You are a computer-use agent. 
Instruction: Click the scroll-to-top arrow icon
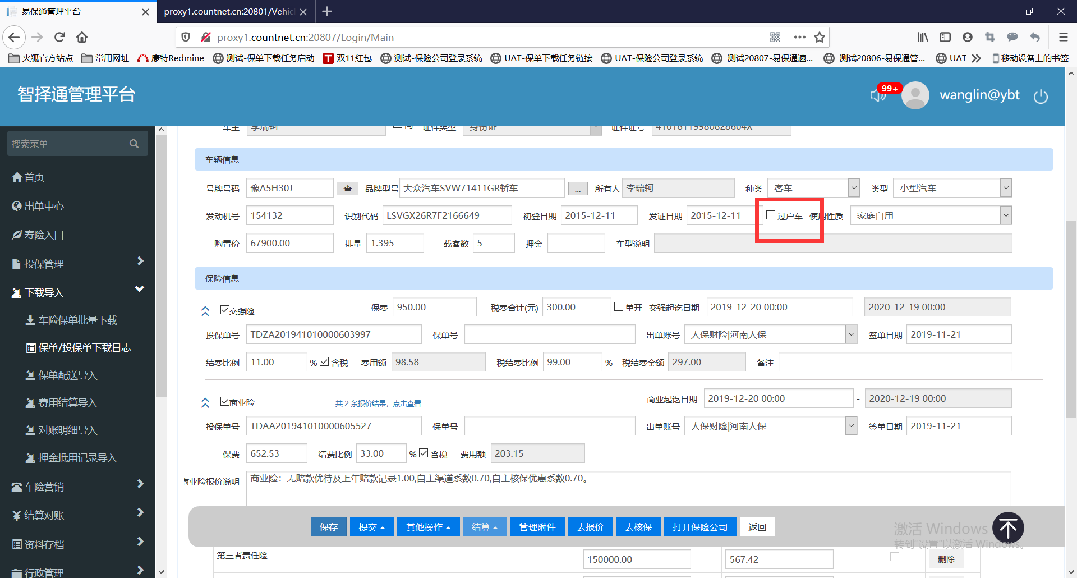coord(1007,528)
